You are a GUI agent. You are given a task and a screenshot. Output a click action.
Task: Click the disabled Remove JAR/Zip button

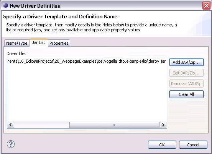point(186,84)
